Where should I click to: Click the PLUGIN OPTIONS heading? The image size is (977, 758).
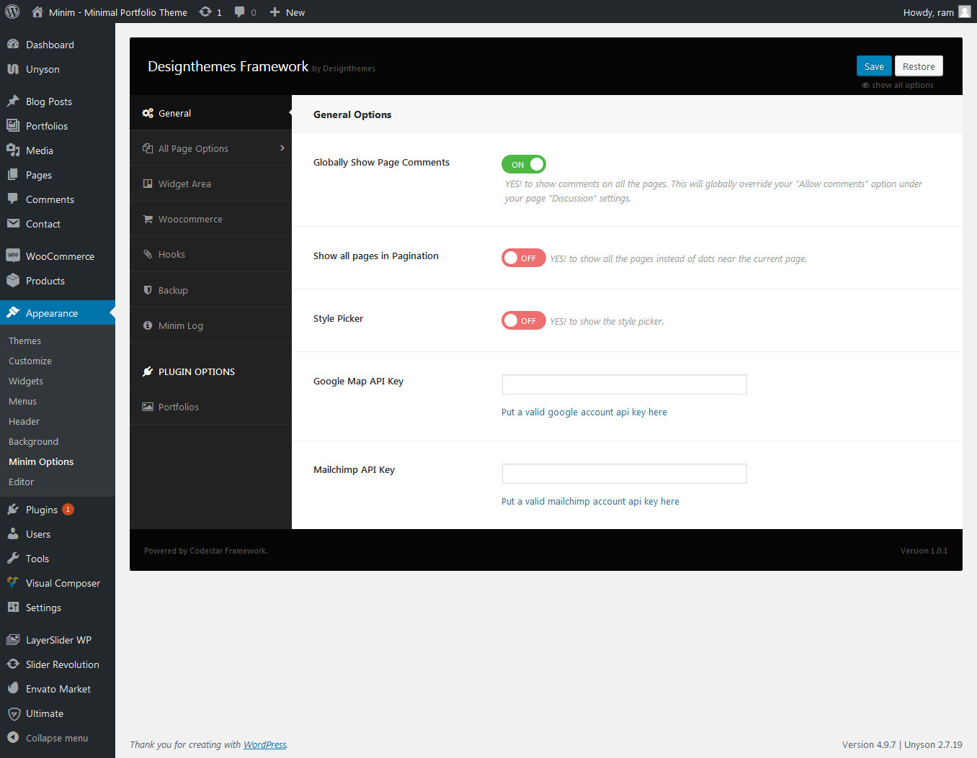pyautogui.click(x=197, y=371)
